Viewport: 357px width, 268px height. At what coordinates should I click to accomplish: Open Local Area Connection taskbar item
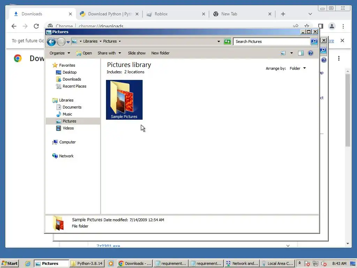pyautogui.click(x=277, y=263)
